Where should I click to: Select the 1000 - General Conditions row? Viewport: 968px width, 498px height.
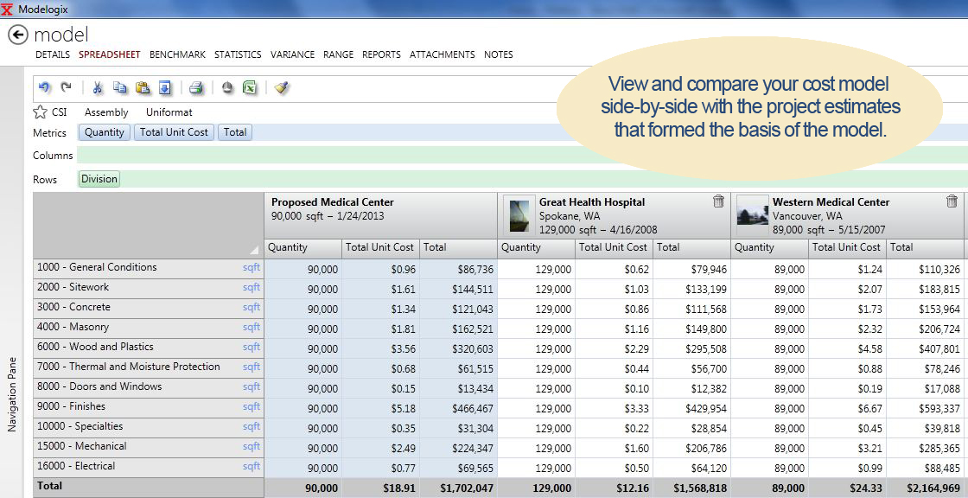point(148,267)
